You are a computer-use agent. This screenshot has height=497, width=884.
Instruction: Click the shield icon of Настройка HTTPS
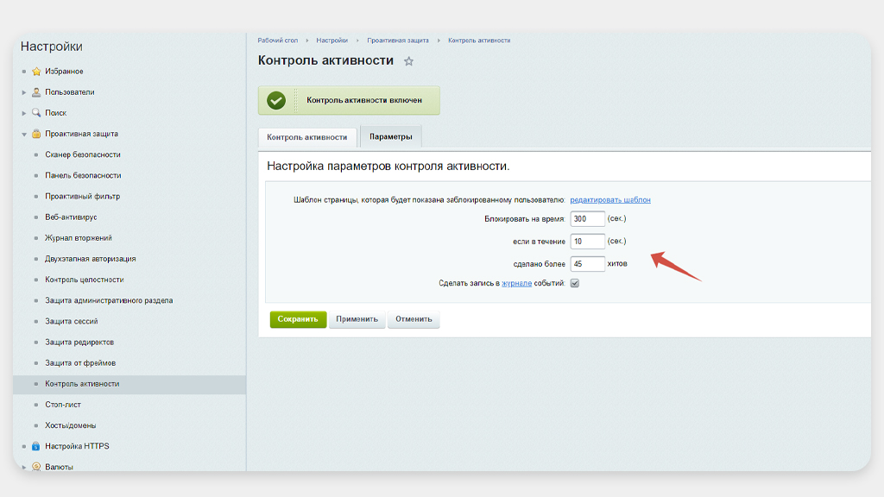[36, 446]
